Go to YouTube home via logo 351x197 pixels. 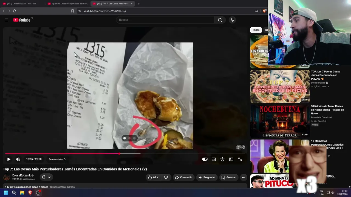[22, 20]
